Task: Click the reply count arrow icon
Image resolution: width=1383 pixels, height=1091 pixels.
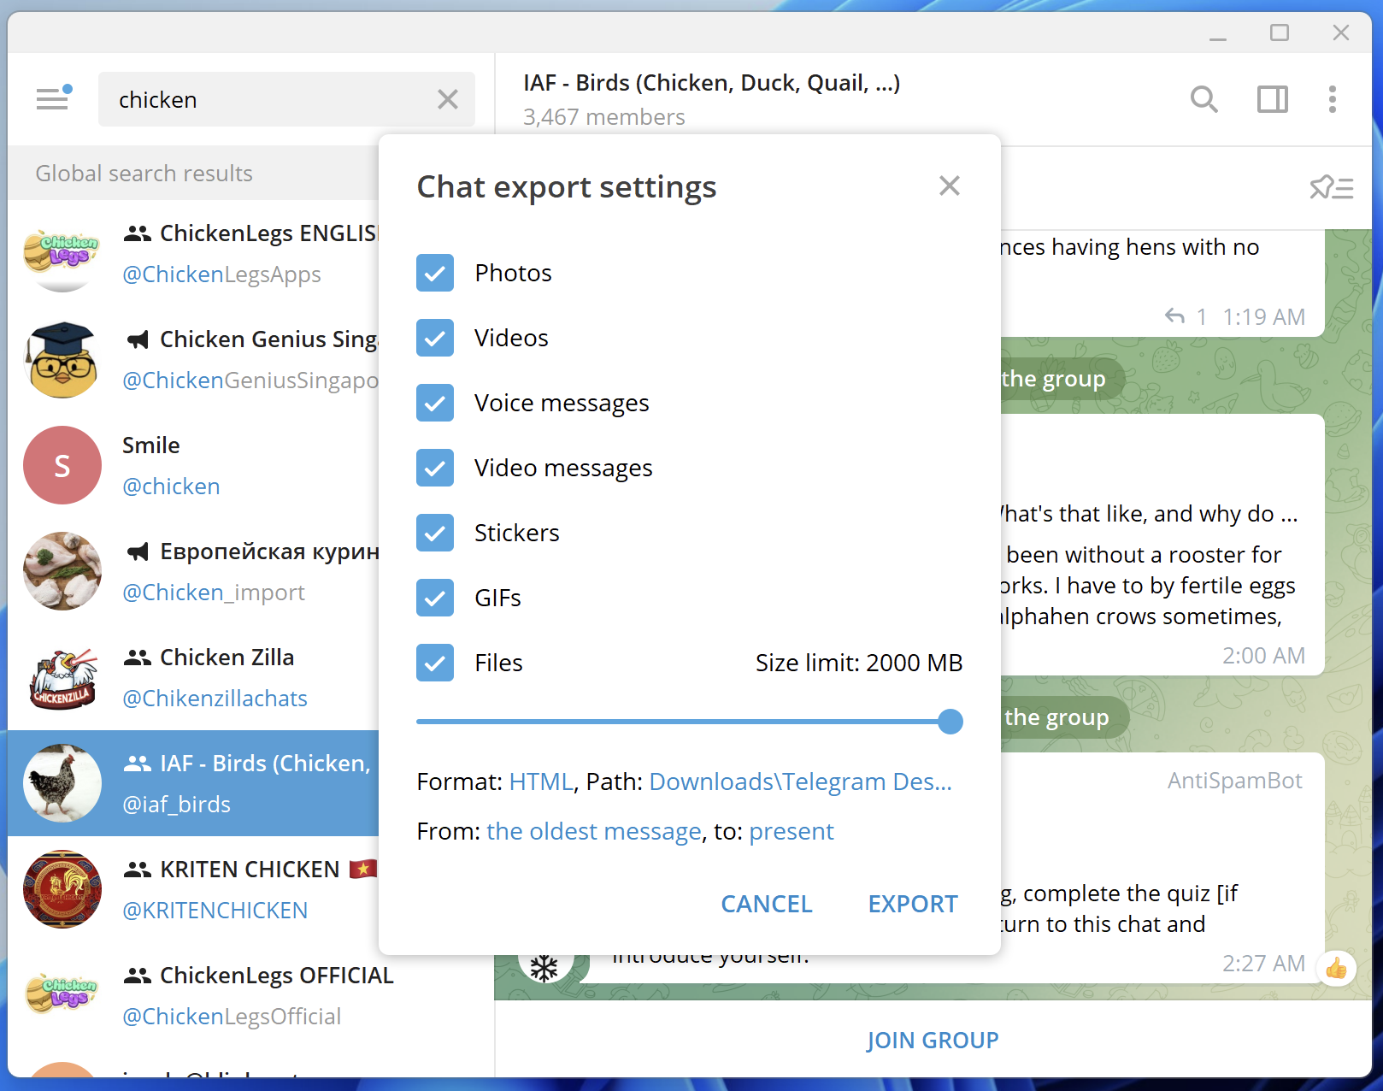Action: click(1175, 316)
